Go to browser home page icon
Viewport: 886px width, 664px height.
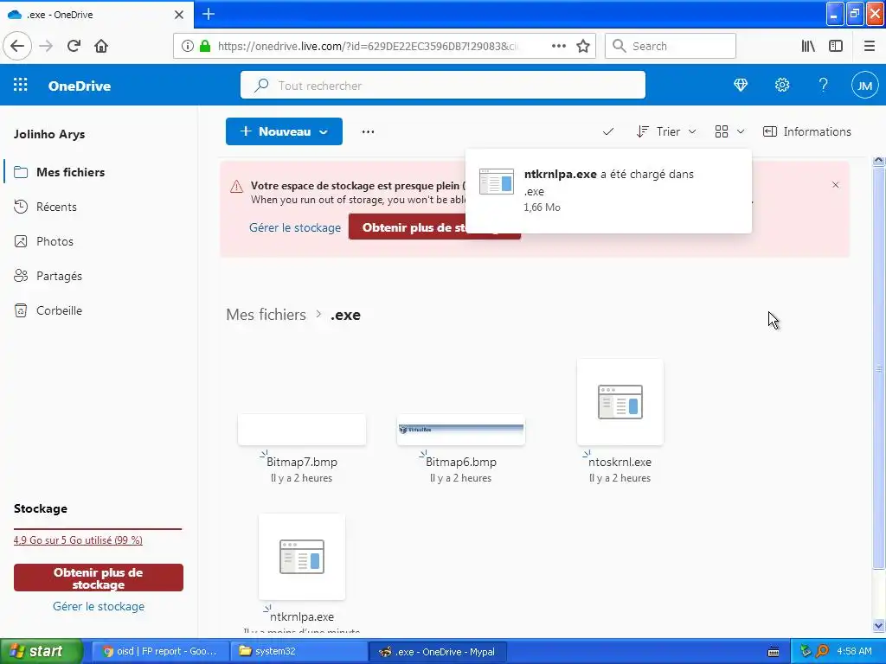click(x=101, y=46)
